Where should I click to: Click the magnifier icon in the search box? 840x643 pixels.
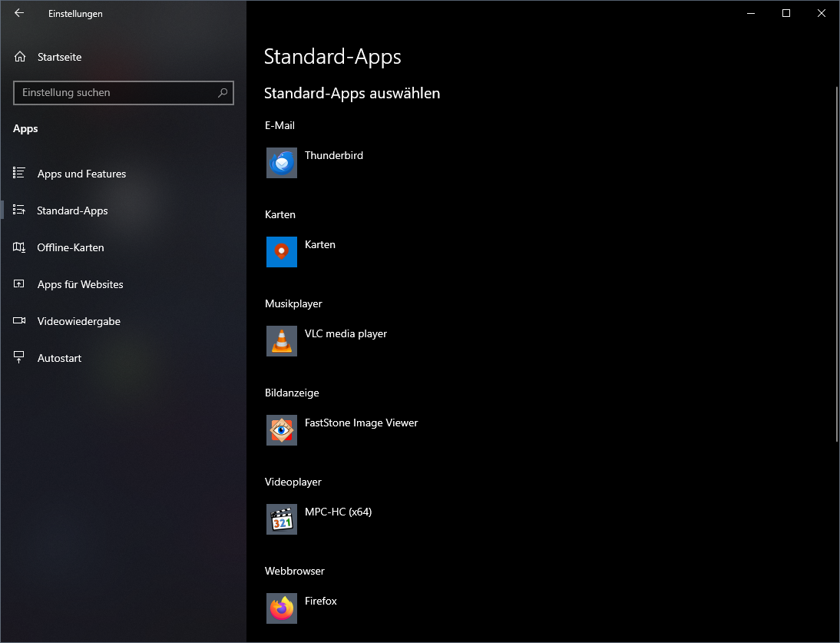click(x=223, y=93)
